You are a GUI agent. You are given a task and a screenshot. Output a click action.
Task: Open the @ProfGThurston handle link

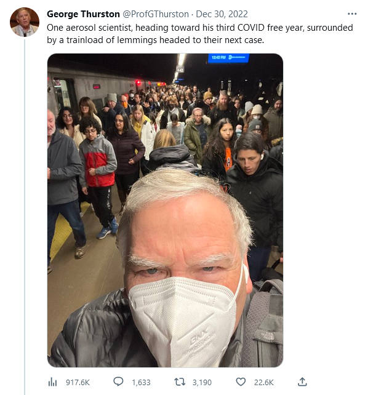pos(156,14)
